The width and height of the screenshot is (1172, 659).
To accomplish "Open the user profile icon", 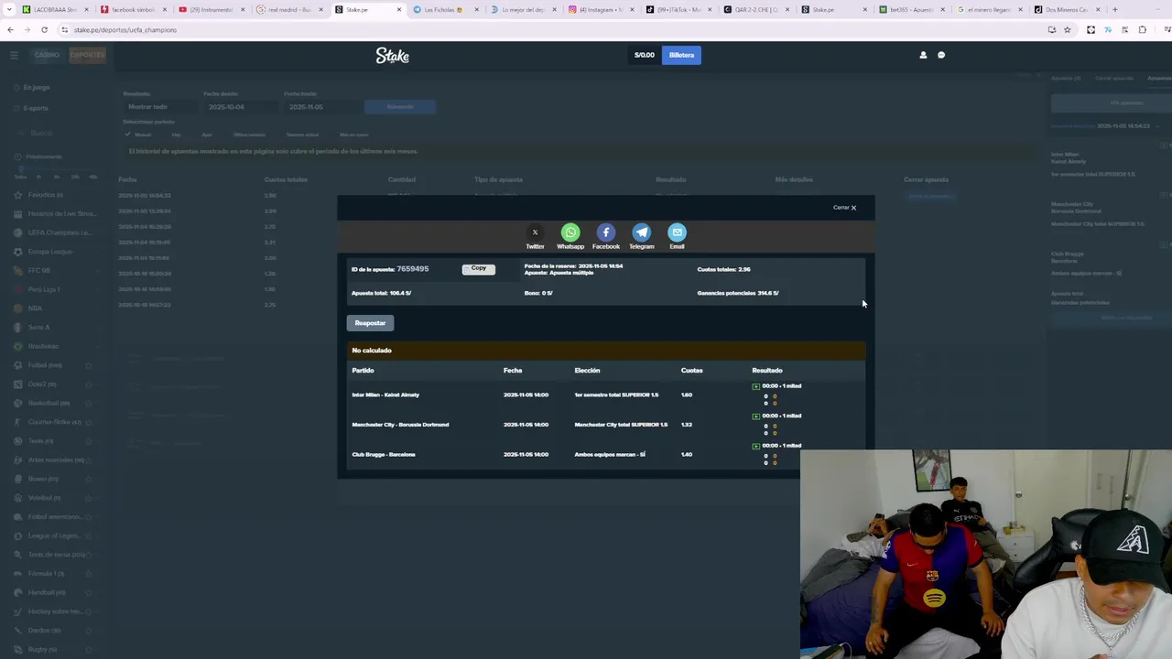I will 923,55.
